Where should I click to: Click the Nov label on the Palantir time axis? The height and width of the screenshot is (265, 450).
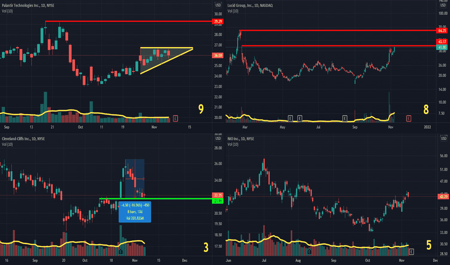pos(154,127)
